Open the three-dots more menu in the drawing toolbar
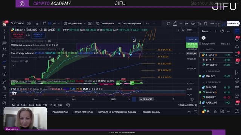241x135 pixels. tap(212, 23)
